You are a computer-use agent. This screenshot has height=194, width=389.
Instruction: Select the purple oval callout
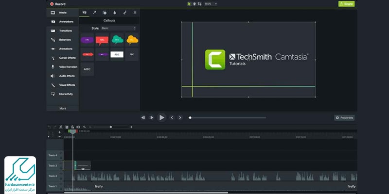pyautogui.click(x=87, y=40)
